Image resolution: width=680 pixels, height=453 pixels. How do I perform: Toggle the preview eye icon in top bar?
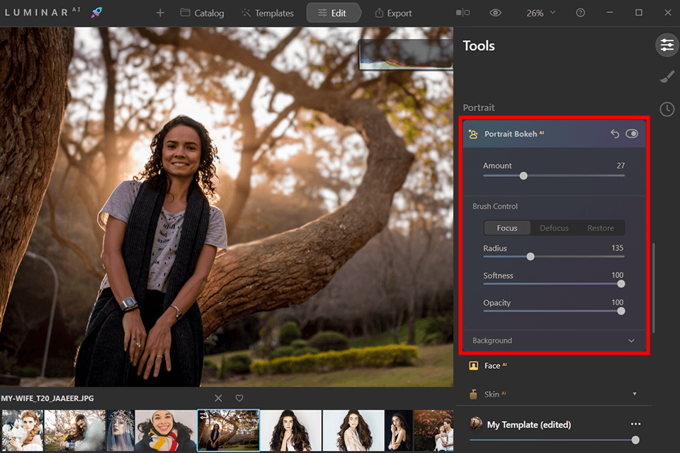tap(495, 13)
